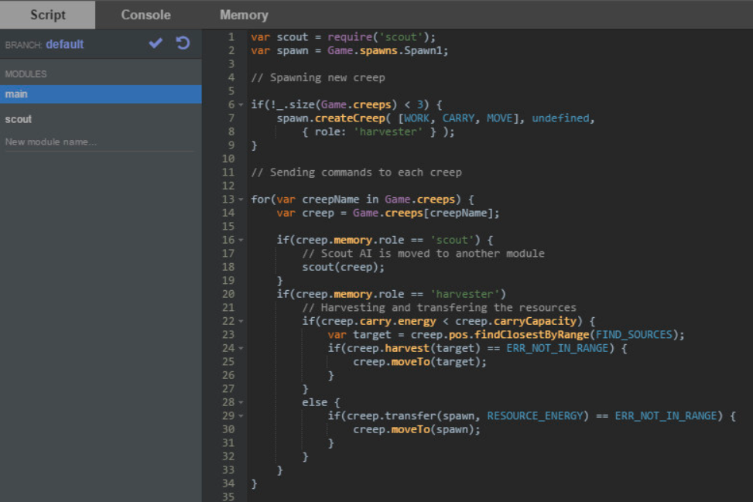Select the scout module
The width and height of the screenshot is (753, 502).
[x=101, y=119]
